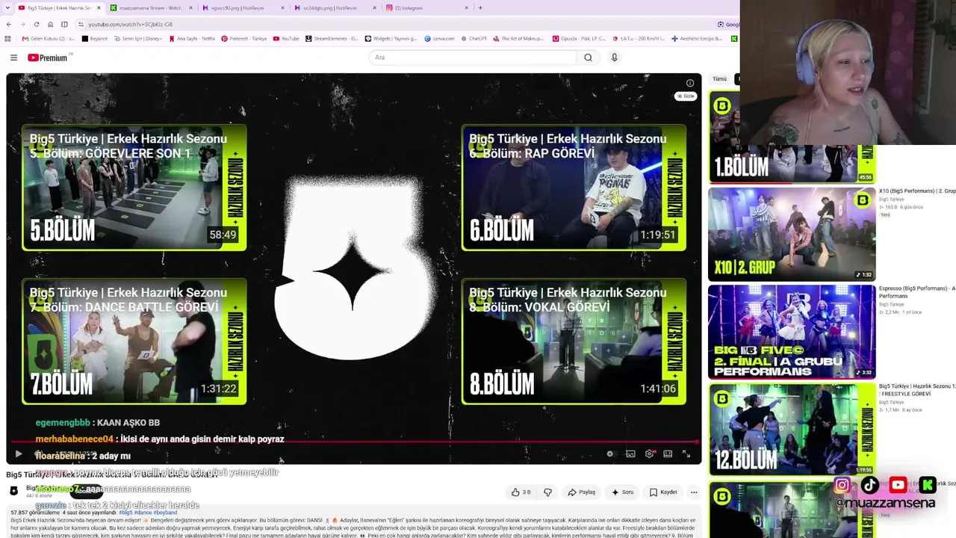
Task: Open a new browser tab
Action: (480, 8)
